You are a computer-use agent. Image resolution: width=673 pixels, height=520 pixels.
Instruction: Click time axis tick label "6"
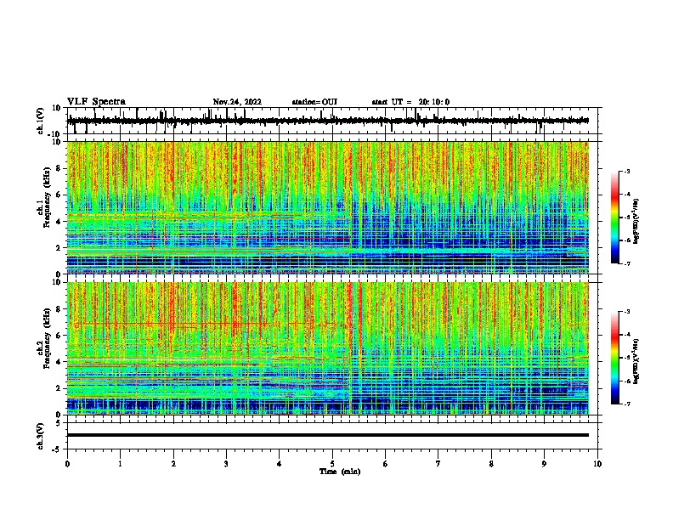pyautogui.click(x=386, y=464)
